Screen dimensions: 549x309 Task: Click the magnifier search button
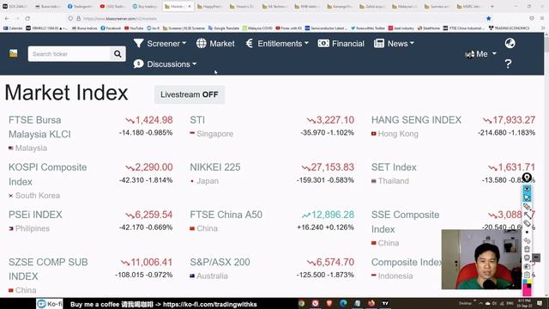click(x=118, y=54)
